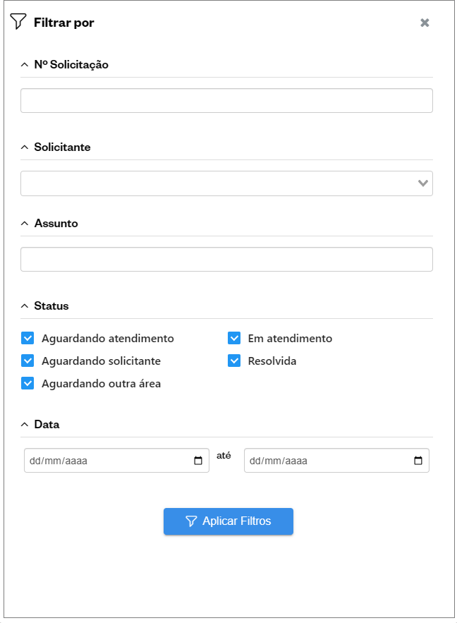Close the filter panel with the X
The image size is (457, 623).
(x=425, y=23)
